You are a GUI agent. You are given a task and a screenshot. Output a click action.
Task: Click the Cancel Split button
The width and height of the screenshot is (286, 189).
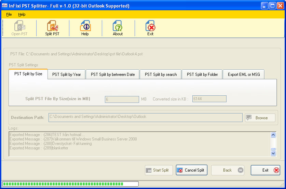(191, 170)
